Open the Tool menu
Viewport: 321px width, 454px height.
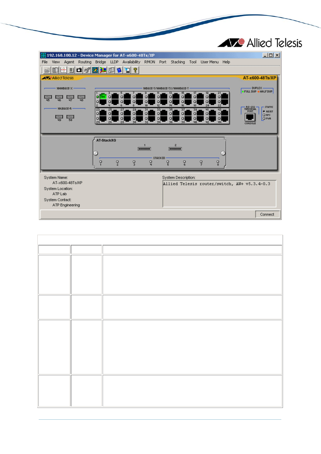[x=193, y=62]
